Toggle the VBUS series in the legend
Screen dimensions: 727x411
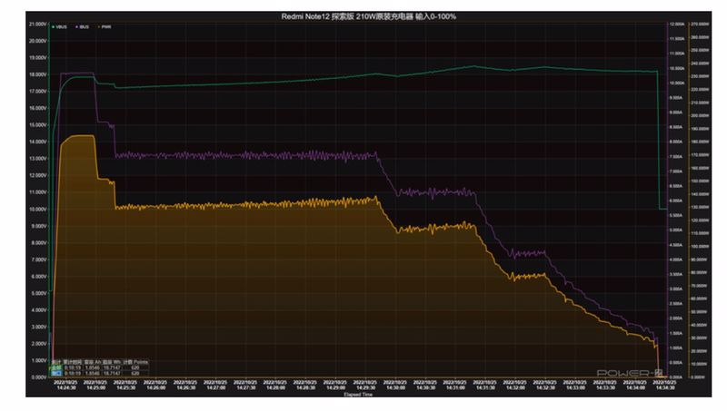60,27
